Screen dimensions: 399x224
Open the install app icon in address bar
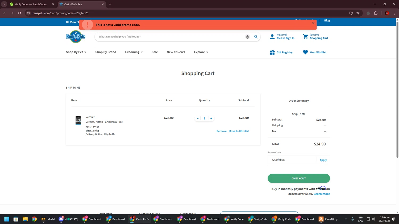(351, 13)
